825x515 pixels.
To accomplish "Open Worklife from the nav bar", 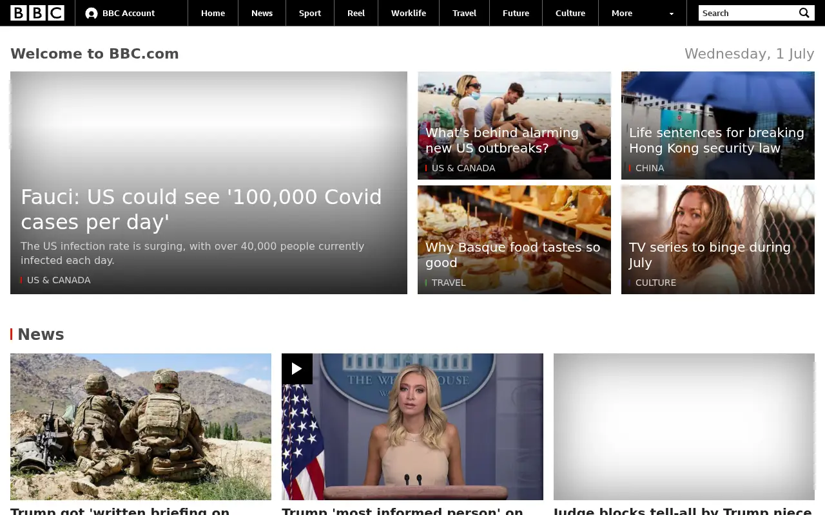I will [x=409, y=13].
